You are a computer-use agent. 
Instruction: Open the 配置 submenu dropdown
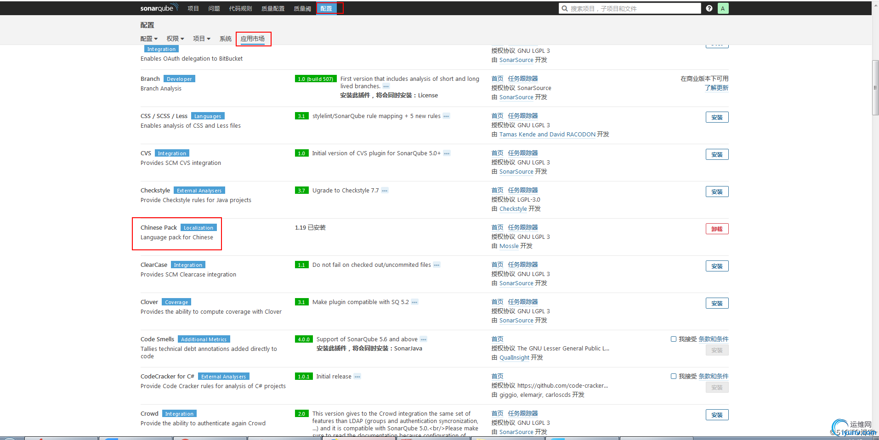[x=149, y=39]
